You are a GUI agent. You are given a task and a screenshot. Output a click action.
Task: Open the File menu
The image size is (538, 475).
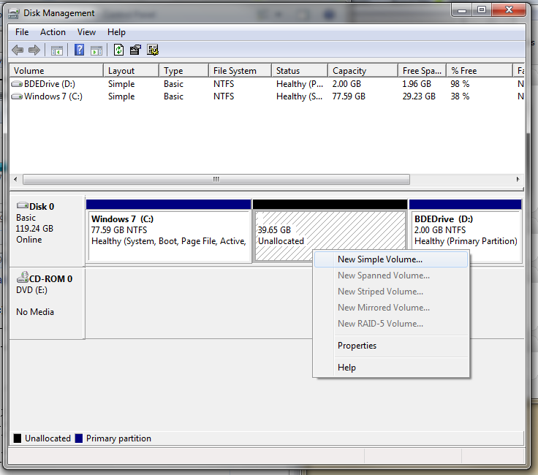coord(22,32)
